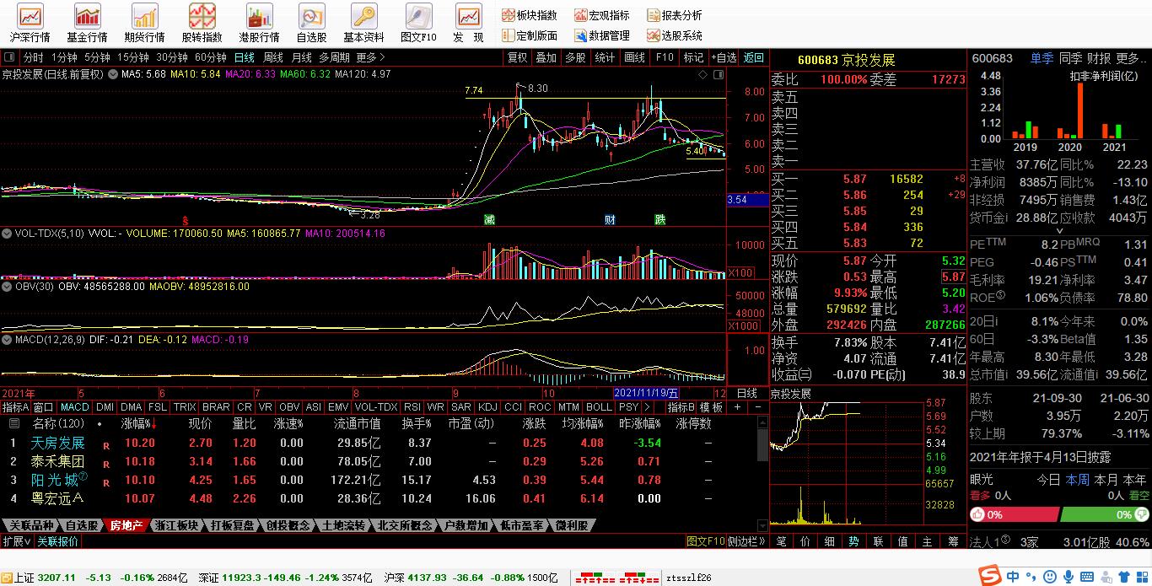1152x586 pixels.
Task: Toggle the 叠加 overlay option
Action: [546, 57]
